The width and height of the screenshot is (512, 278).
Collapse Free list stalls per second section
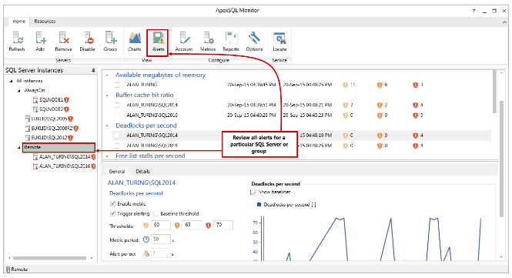[x=107, y=156]
